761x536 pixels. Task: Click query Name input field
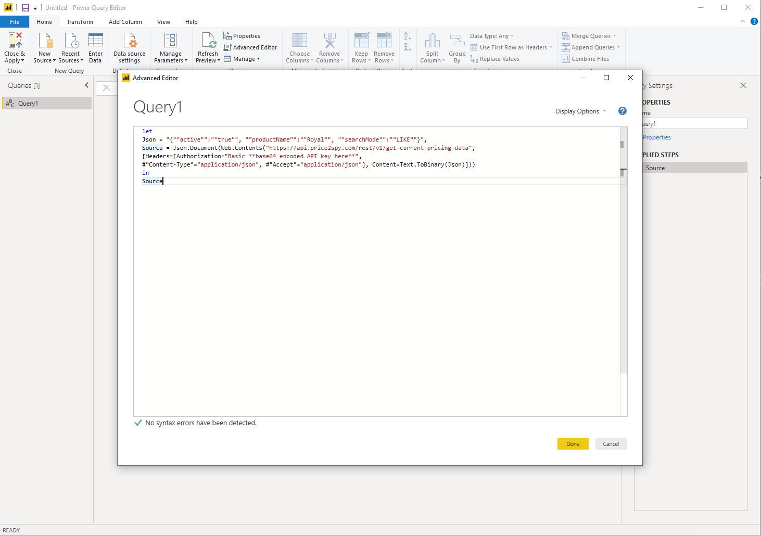click(695, 123)
